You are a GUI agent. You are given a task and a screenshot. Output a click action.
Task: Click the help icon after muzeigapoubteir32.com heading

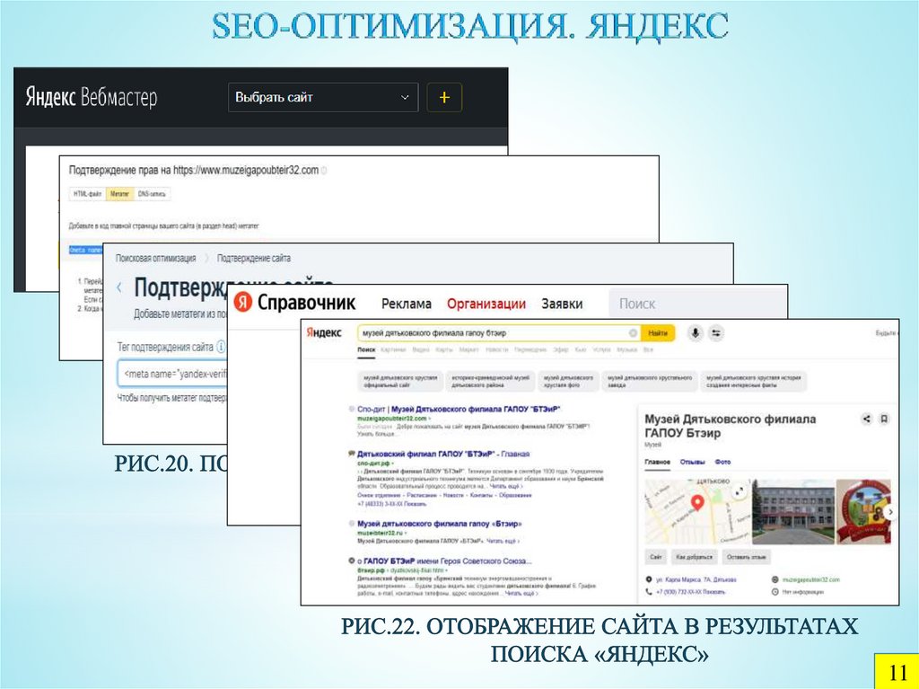point(324,171)
